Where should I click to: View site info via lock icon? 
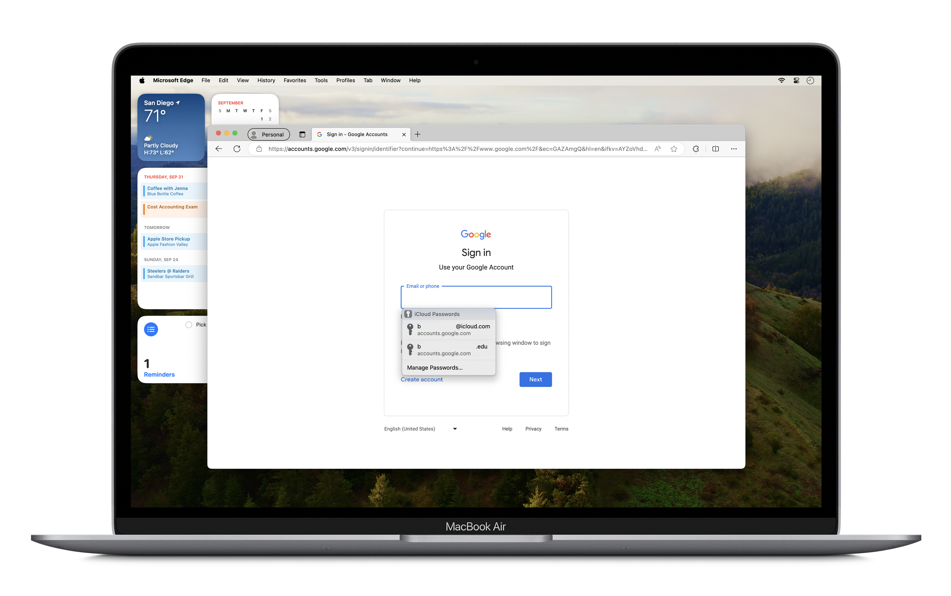(259, 149)
